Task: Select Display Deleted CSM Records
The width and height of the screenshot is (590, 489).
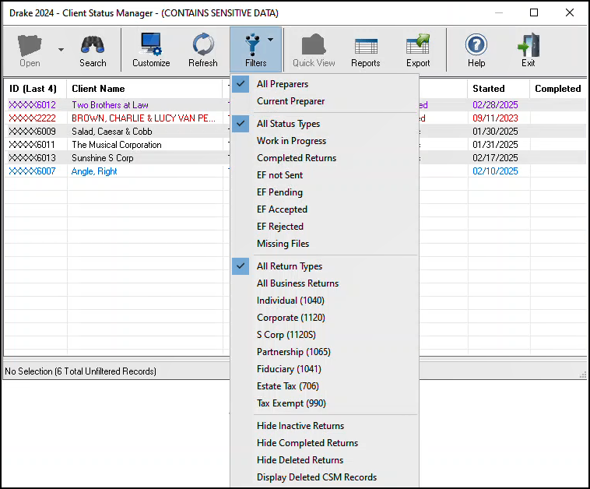Action: point(325,477)
